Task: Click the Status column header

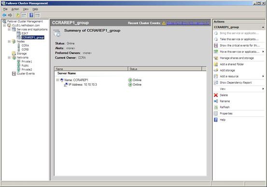Action: pos(165,69)
